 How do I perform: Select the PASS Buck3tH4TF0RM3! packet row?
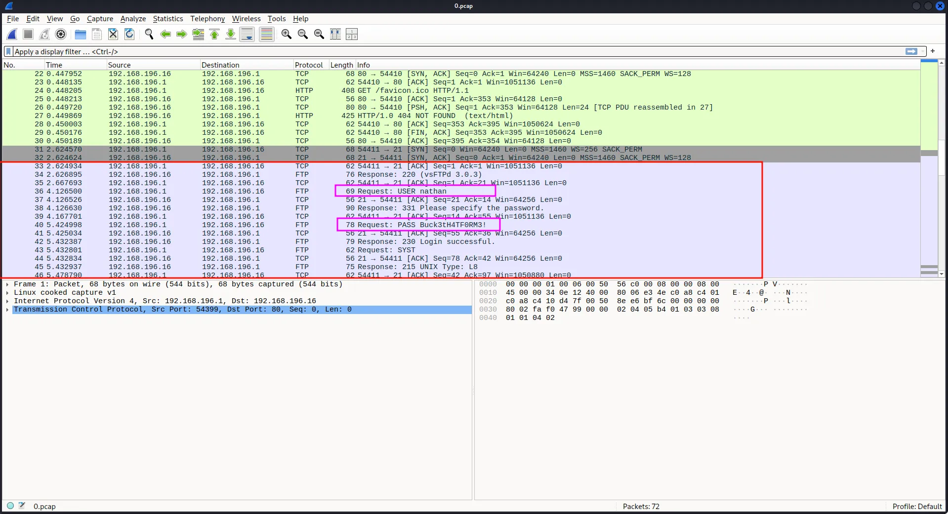(x=420, y=225)
